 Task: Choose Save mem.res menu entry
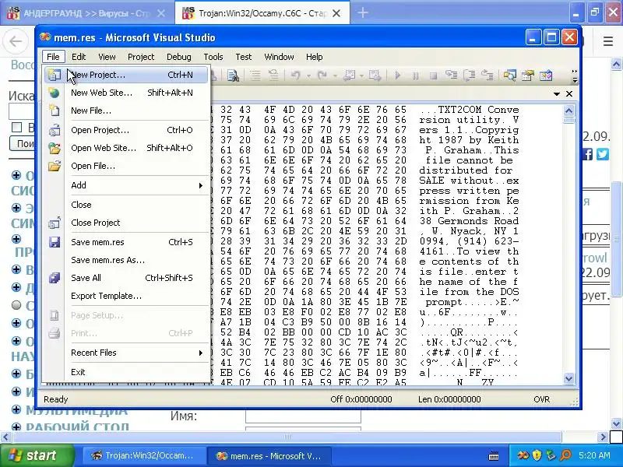(125, 242)
